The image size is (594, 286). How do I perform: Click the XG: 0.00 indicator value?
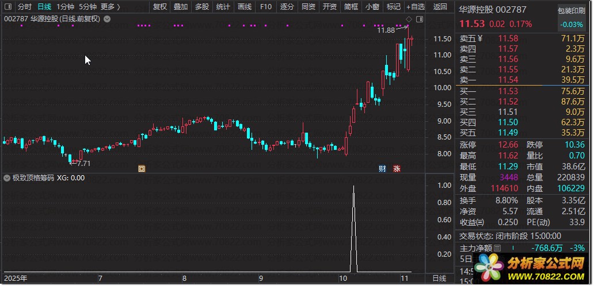71,178
